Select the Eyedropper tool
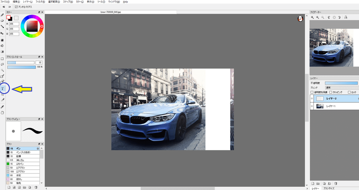This screenshot has width=359, height=190. 2,107
